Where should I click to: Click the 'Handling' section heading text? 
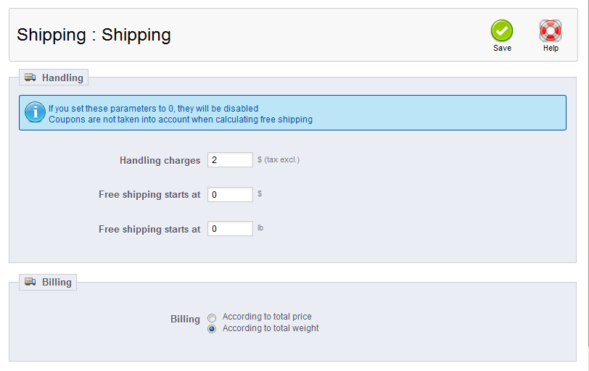(x=62, y=78)
